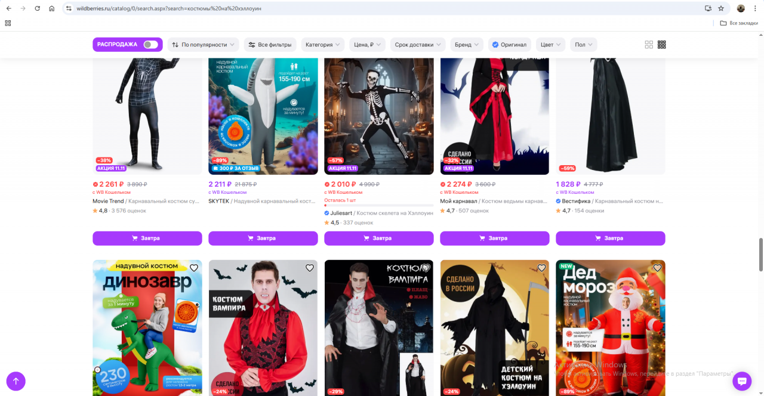Switch to the dense grid view icon
The image size is (764, 396).
click(661, 45)
